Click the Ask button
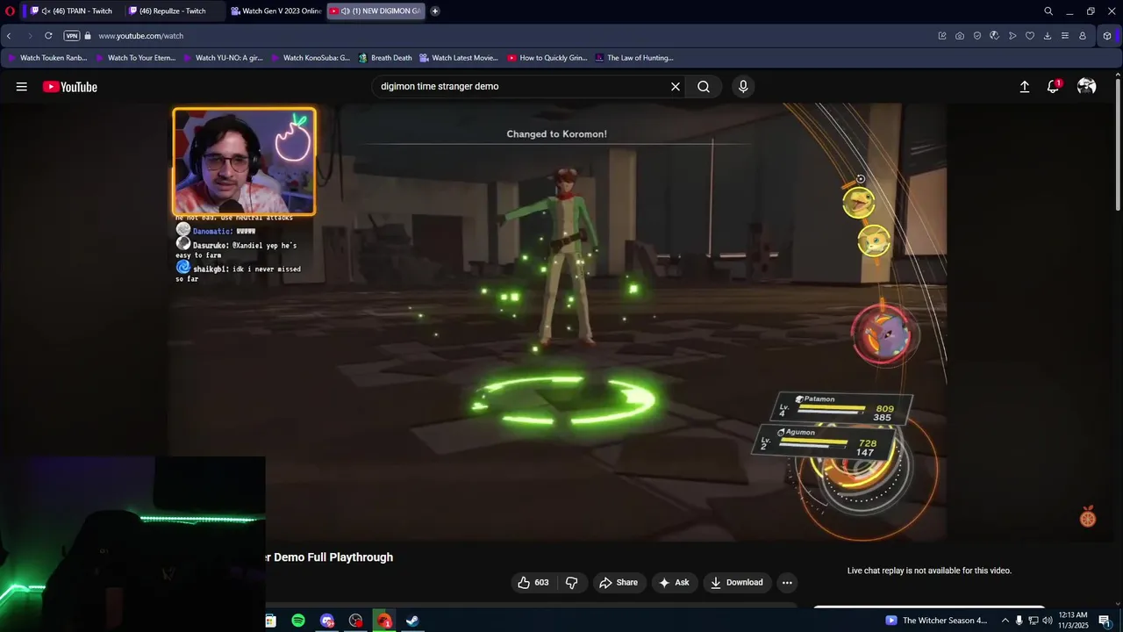The image size is (1123, 632). (674, 583)
